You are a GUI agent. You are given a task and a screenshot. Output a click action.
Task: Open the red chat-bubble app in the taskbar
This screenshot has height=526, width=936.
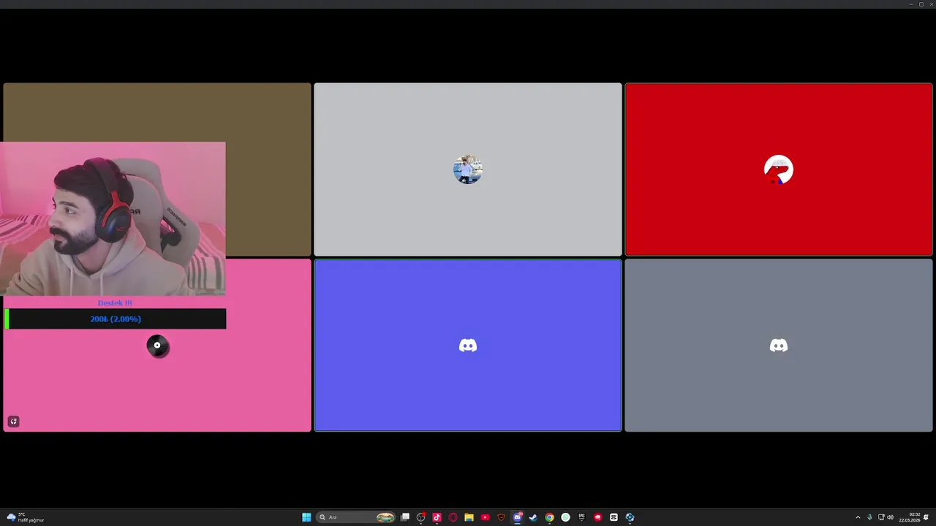597,517
